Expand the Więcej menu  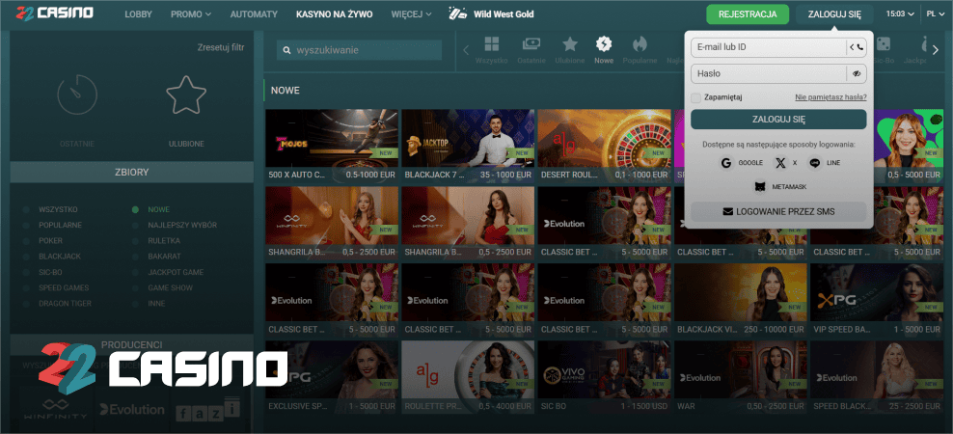412,14
